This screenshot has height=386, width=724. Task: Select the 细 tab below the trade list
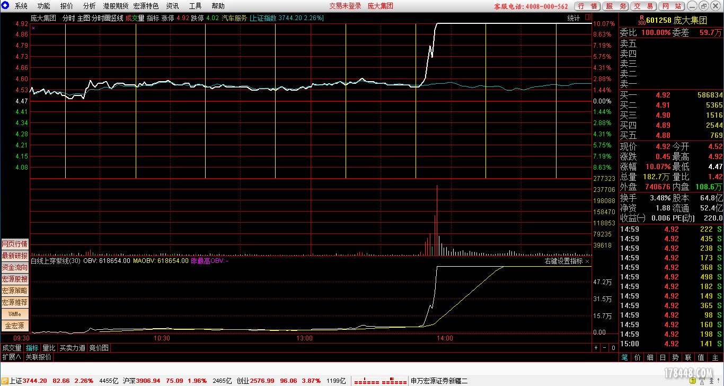tap(650, 357)
